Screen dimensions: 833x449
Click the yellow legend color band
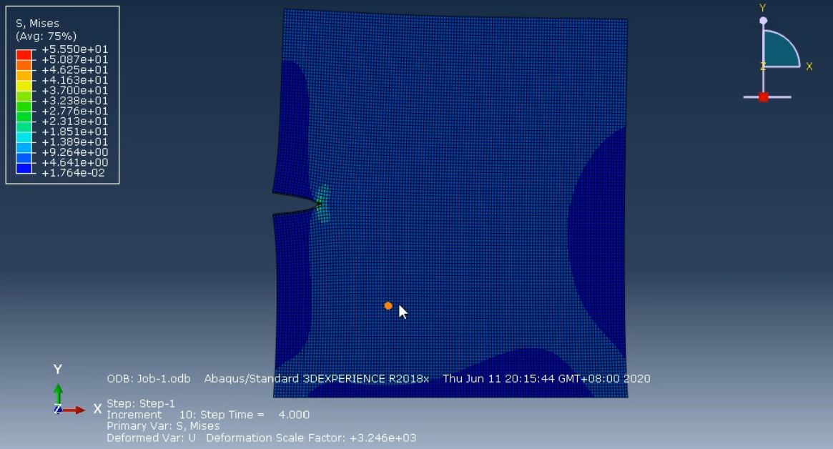pyautogui.click(x=24, y=85)
